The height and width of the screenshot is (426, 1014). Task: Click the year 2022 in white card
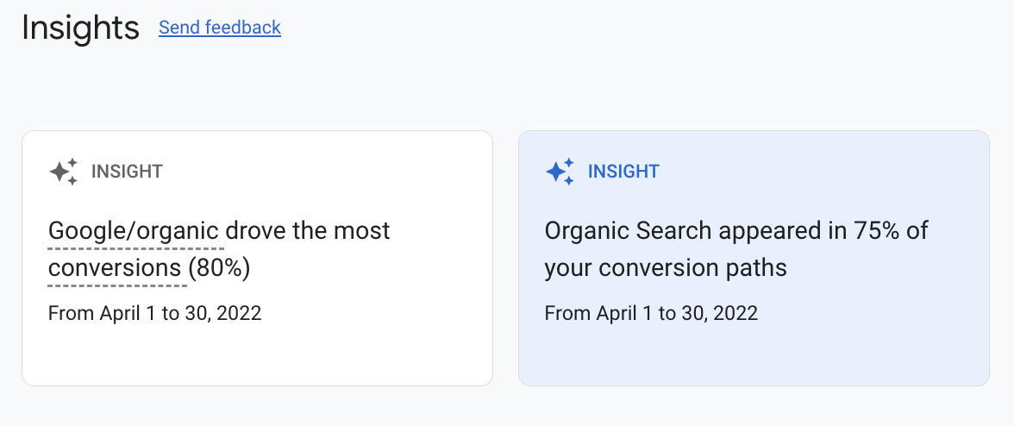239,312
